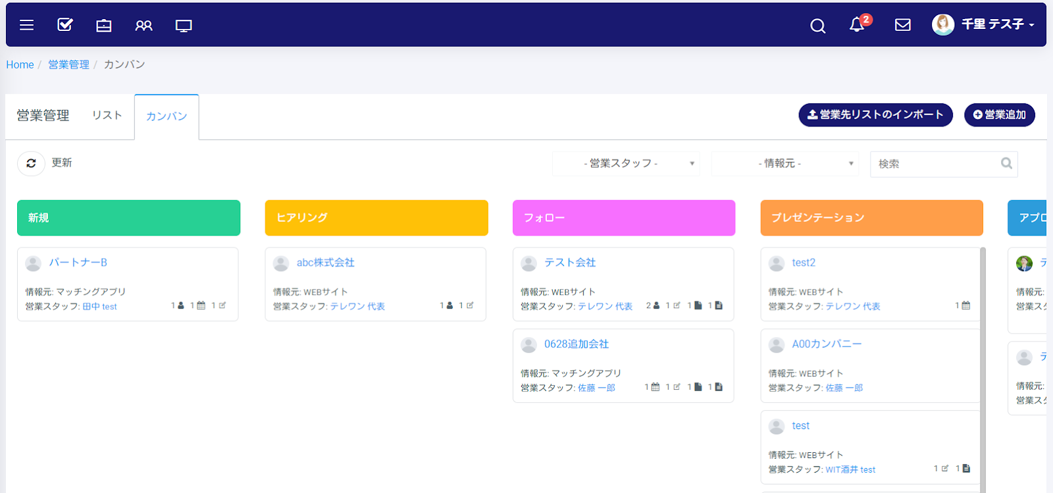The height and width of the screenshot is (493, 1053).
Task: Click the カンバン breadcrumb text
Action: (x=124, y=65)
